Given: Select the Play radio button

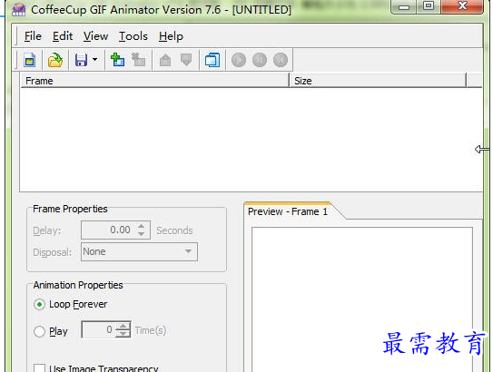Looking at the screenshot, I should coord(39,331).
